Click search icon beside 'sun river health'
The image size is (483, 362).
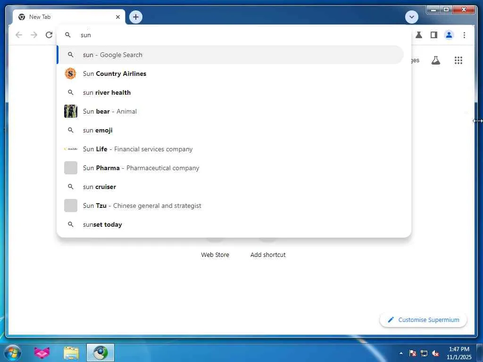pos(71,92)
